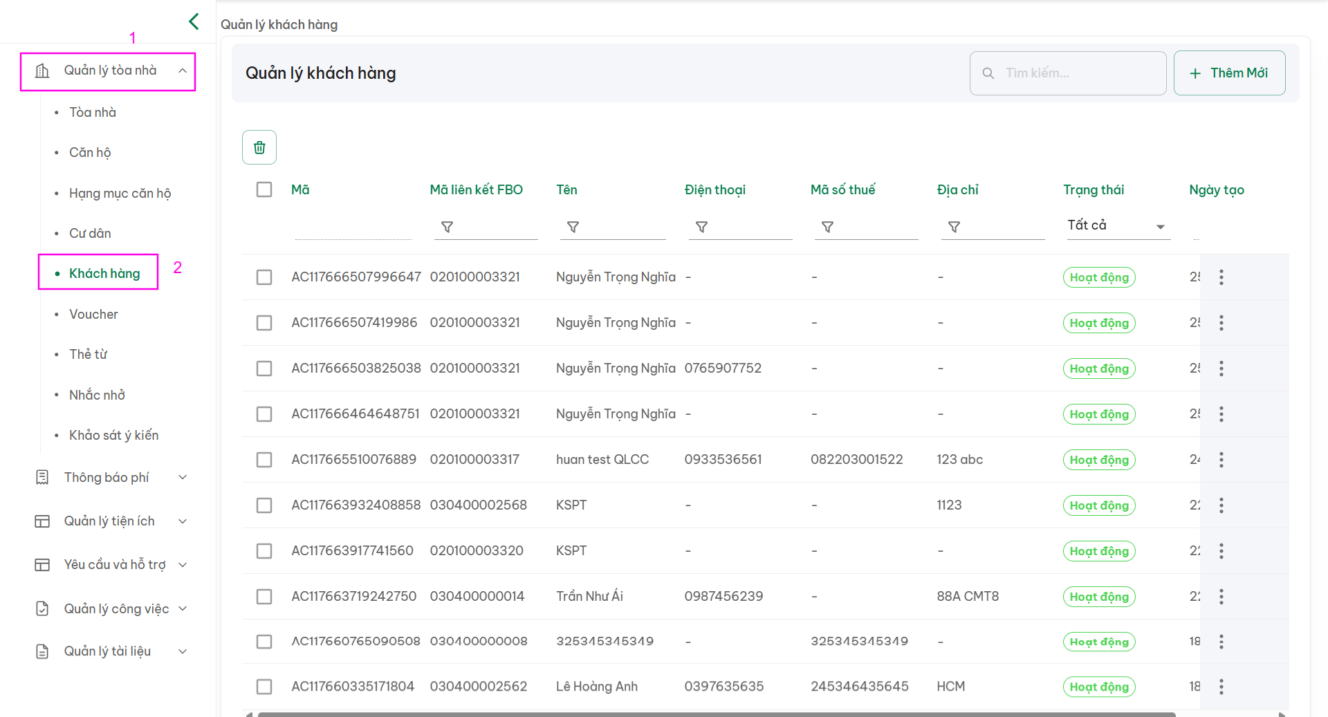1328x717 pixels.
Task: Click the trash delete icon above table
Action: [x=259, y=147]
